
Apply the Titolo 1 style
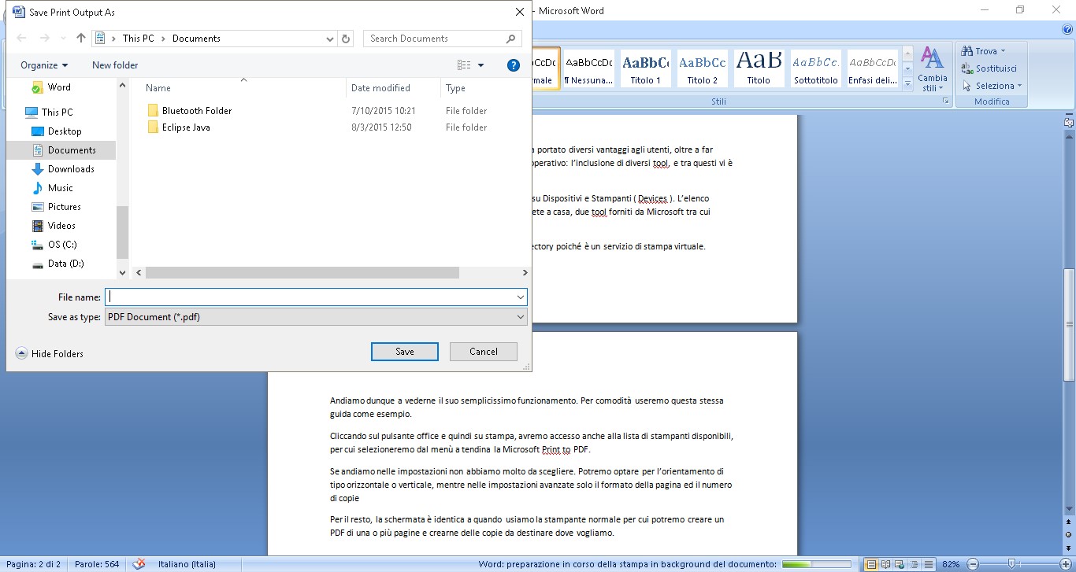click(x=646, y=68)
